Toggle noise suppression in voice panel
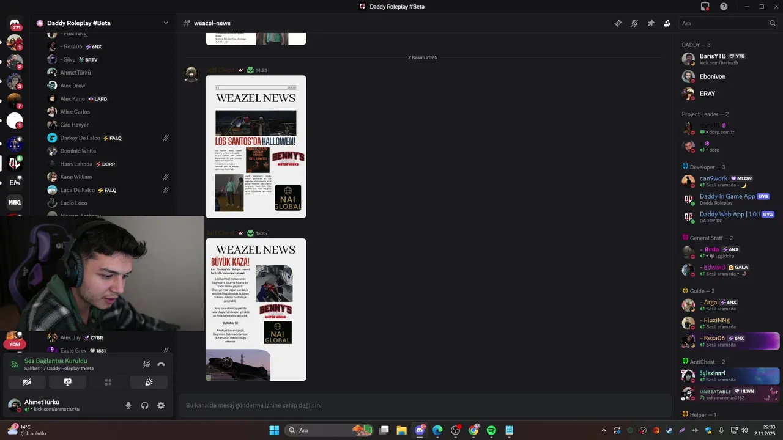Screen dimensions: 783x440 (146, 364)
